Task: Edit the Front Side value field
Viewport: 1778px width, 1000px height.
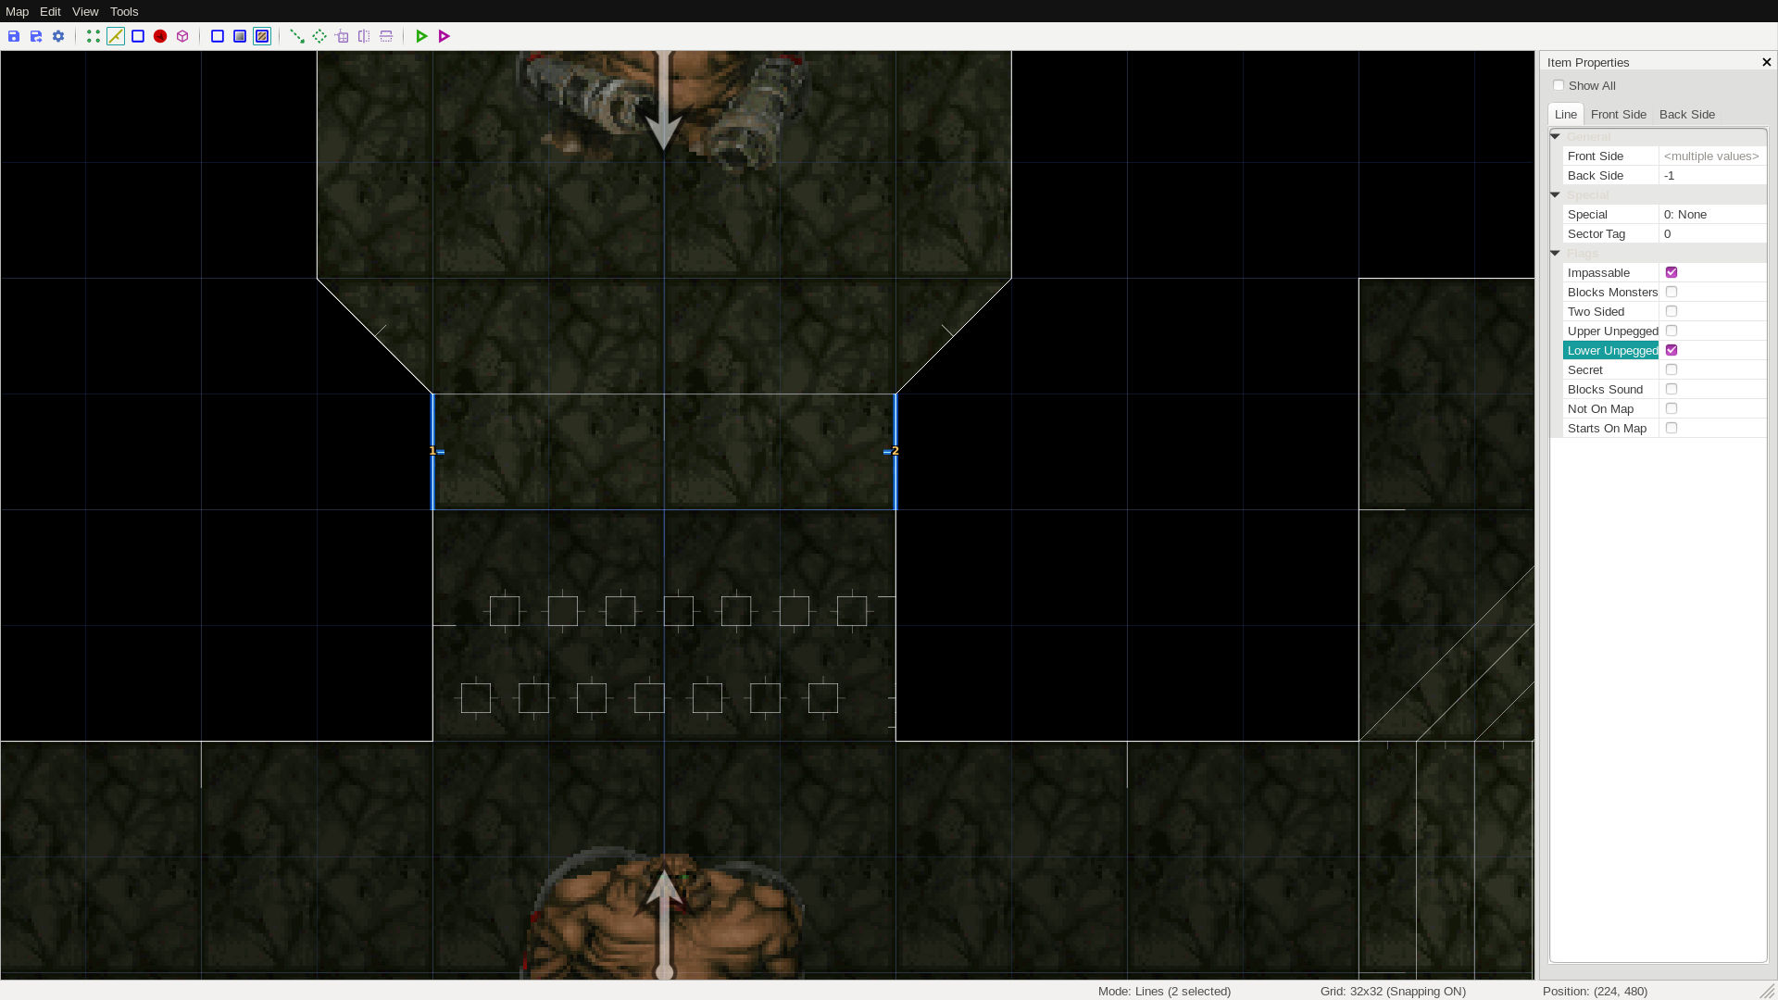Action: tap(1711, 156)
